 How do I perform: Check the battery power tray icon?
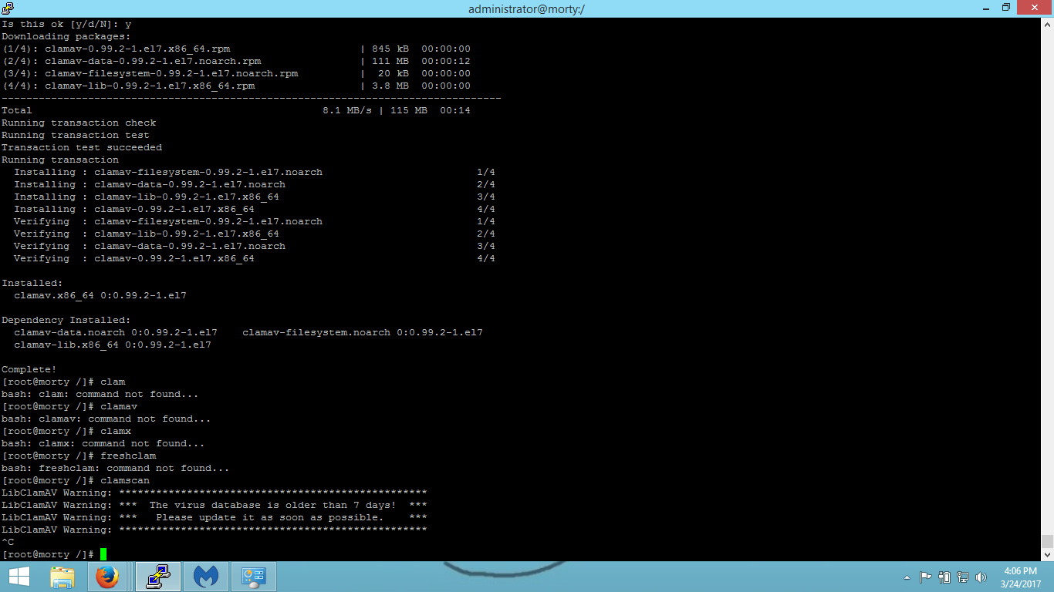[x=944, y=577]
